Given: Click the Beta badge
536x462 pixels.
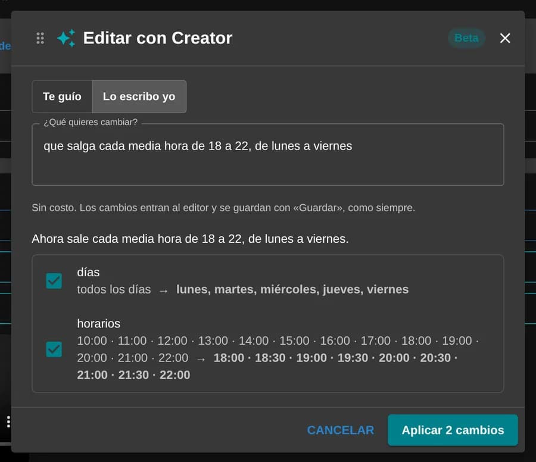Looking at the screenshot, I should tap(466, 38).
